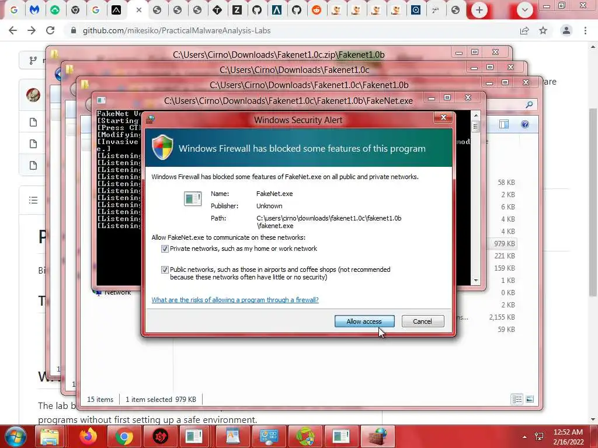Switch to Chrome in the taskbar
598x448 pixels.
pyautogui.click(x=124, y=436)
